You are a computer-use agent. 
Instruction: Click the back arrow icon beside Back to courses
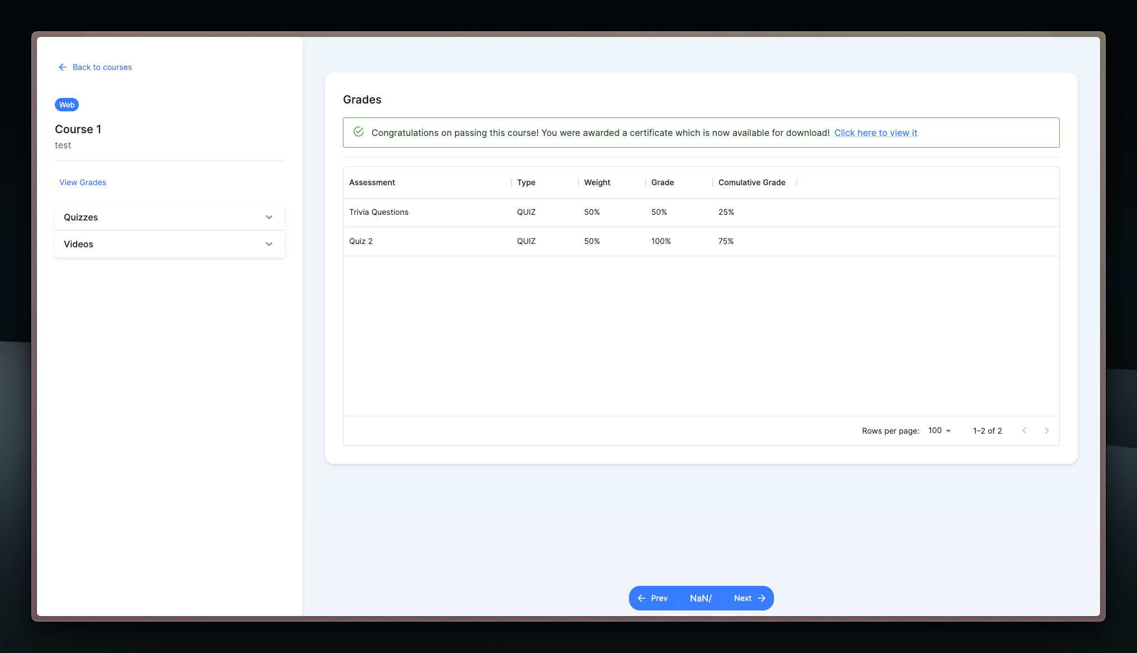click(63, 67)
